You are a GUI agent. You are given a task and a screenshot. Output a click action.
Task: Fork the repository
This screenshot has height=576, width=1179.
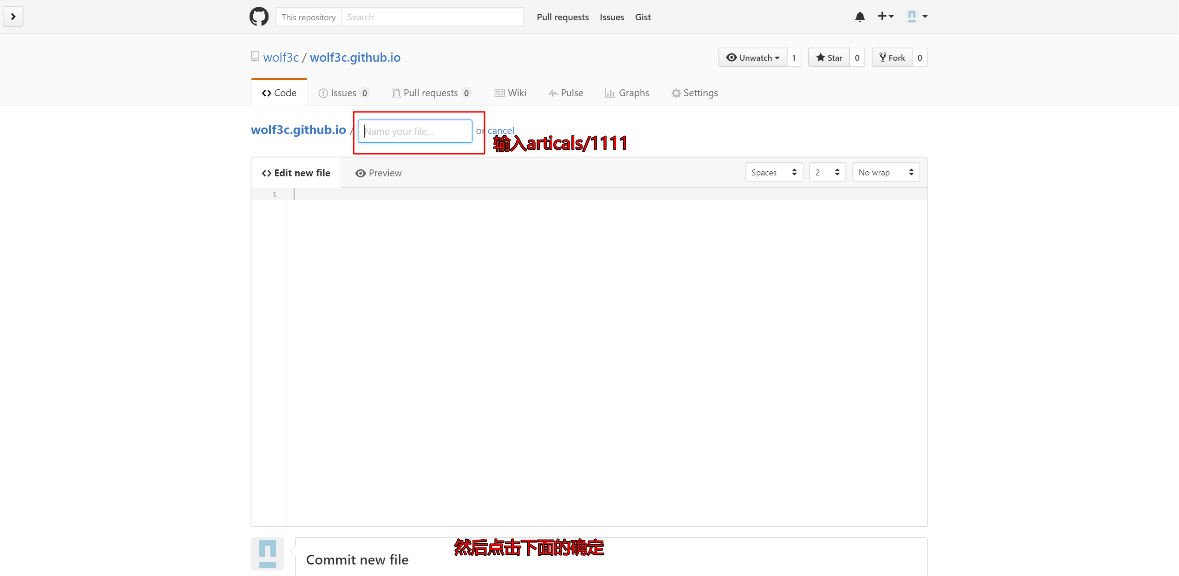point(892,58)
